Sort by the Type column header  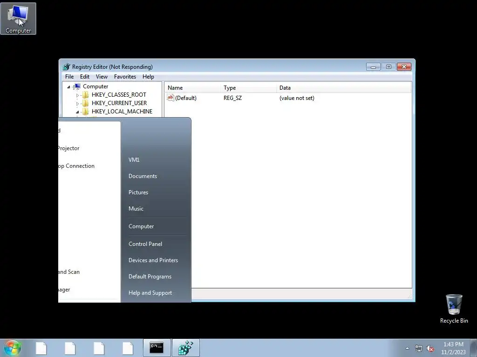click(x=248, y=88)
